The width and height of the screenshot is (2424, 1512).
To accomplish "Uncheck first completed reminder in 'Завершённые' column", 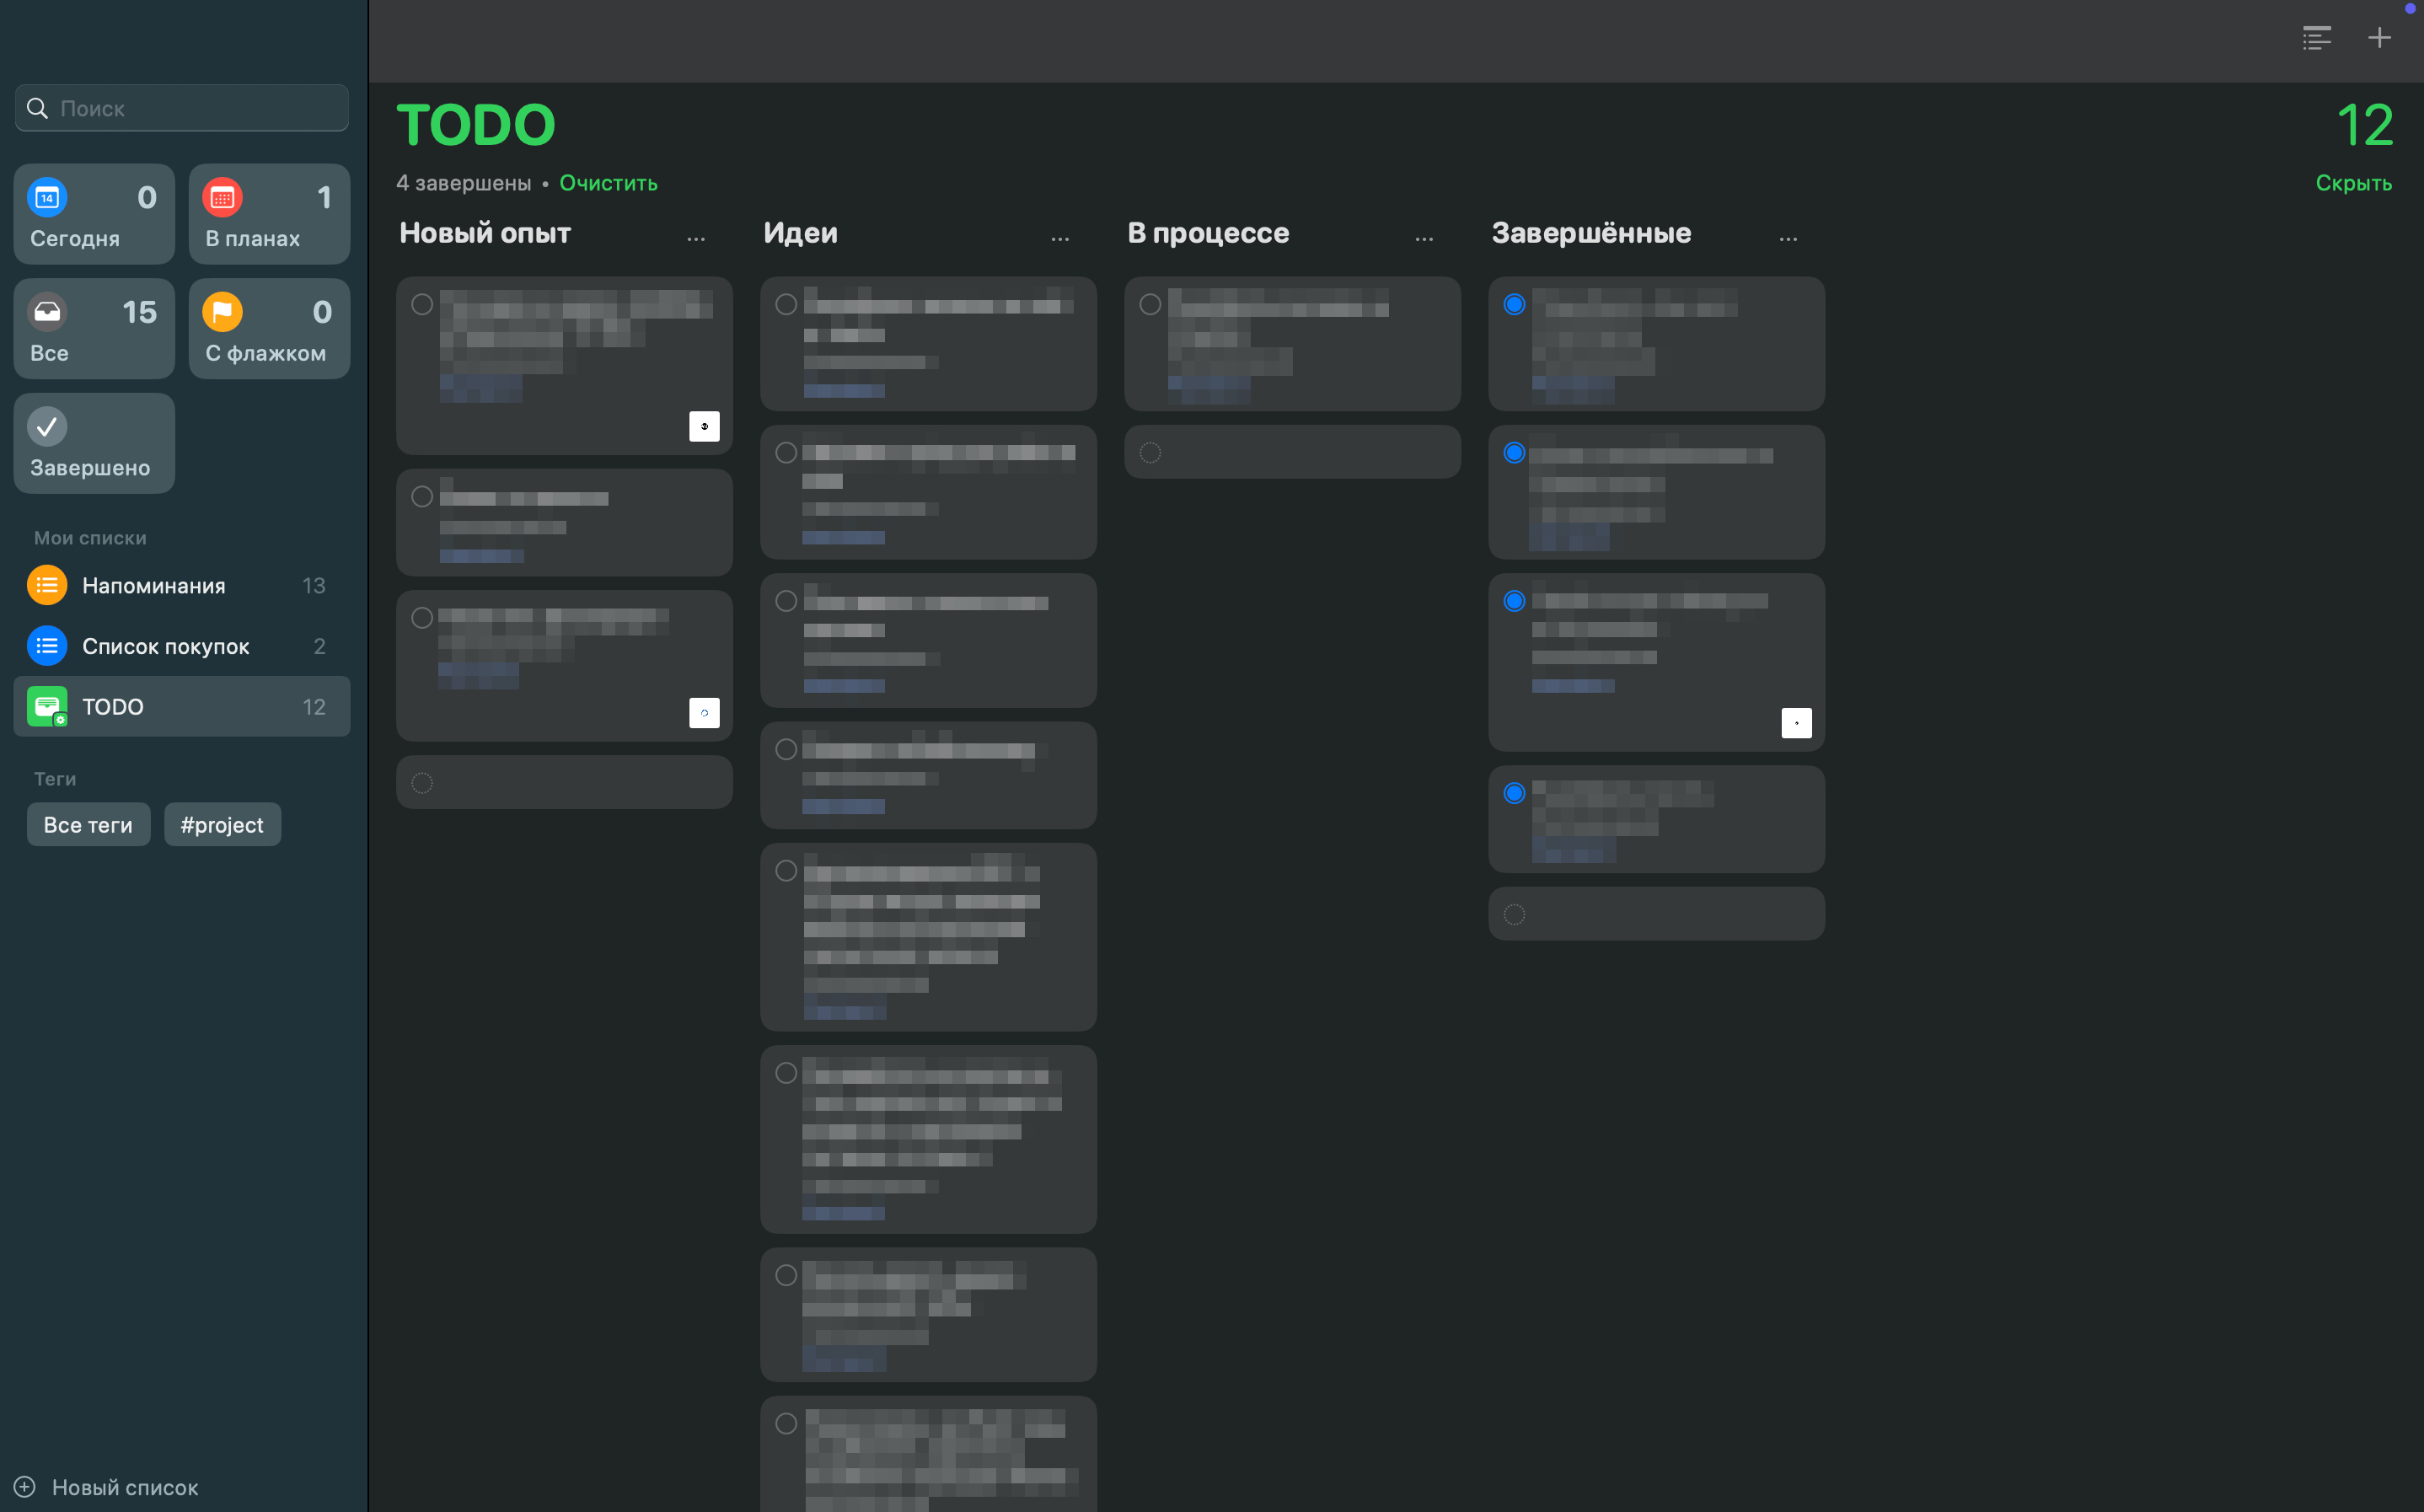I will click(x=1514, y=304).
